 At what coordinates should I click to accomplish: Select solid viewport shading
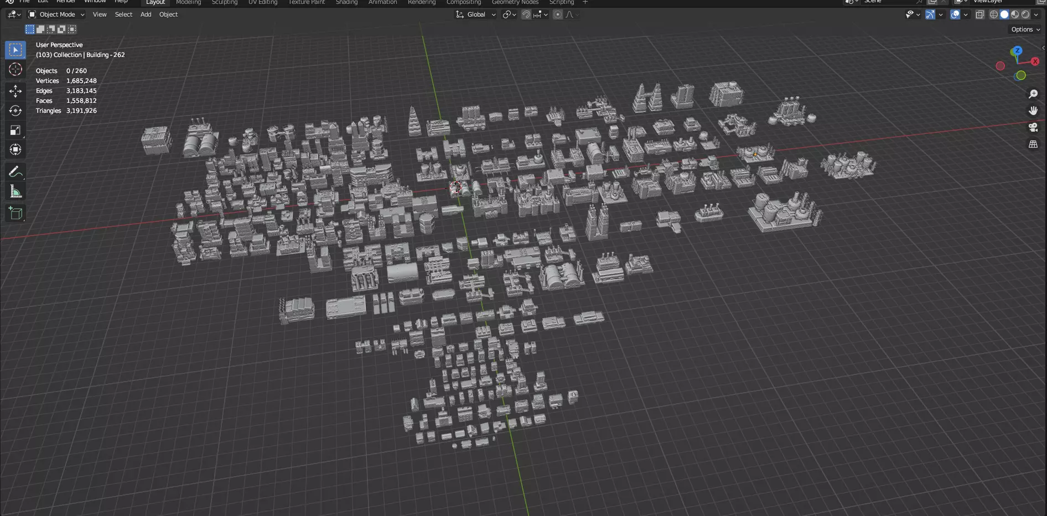point(1004,14)
